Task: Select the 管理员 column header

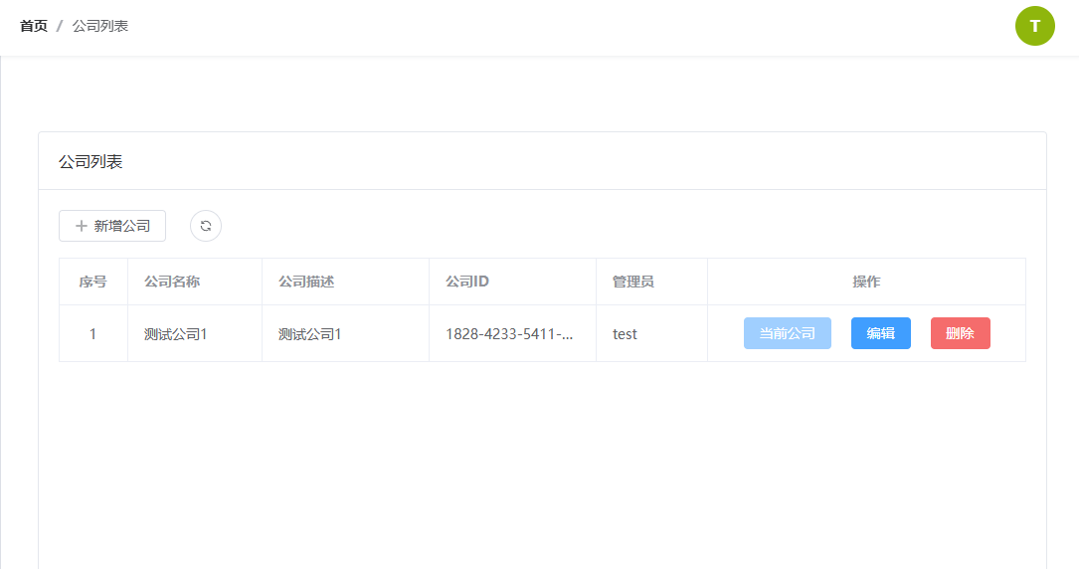Action: pos(632,282)
